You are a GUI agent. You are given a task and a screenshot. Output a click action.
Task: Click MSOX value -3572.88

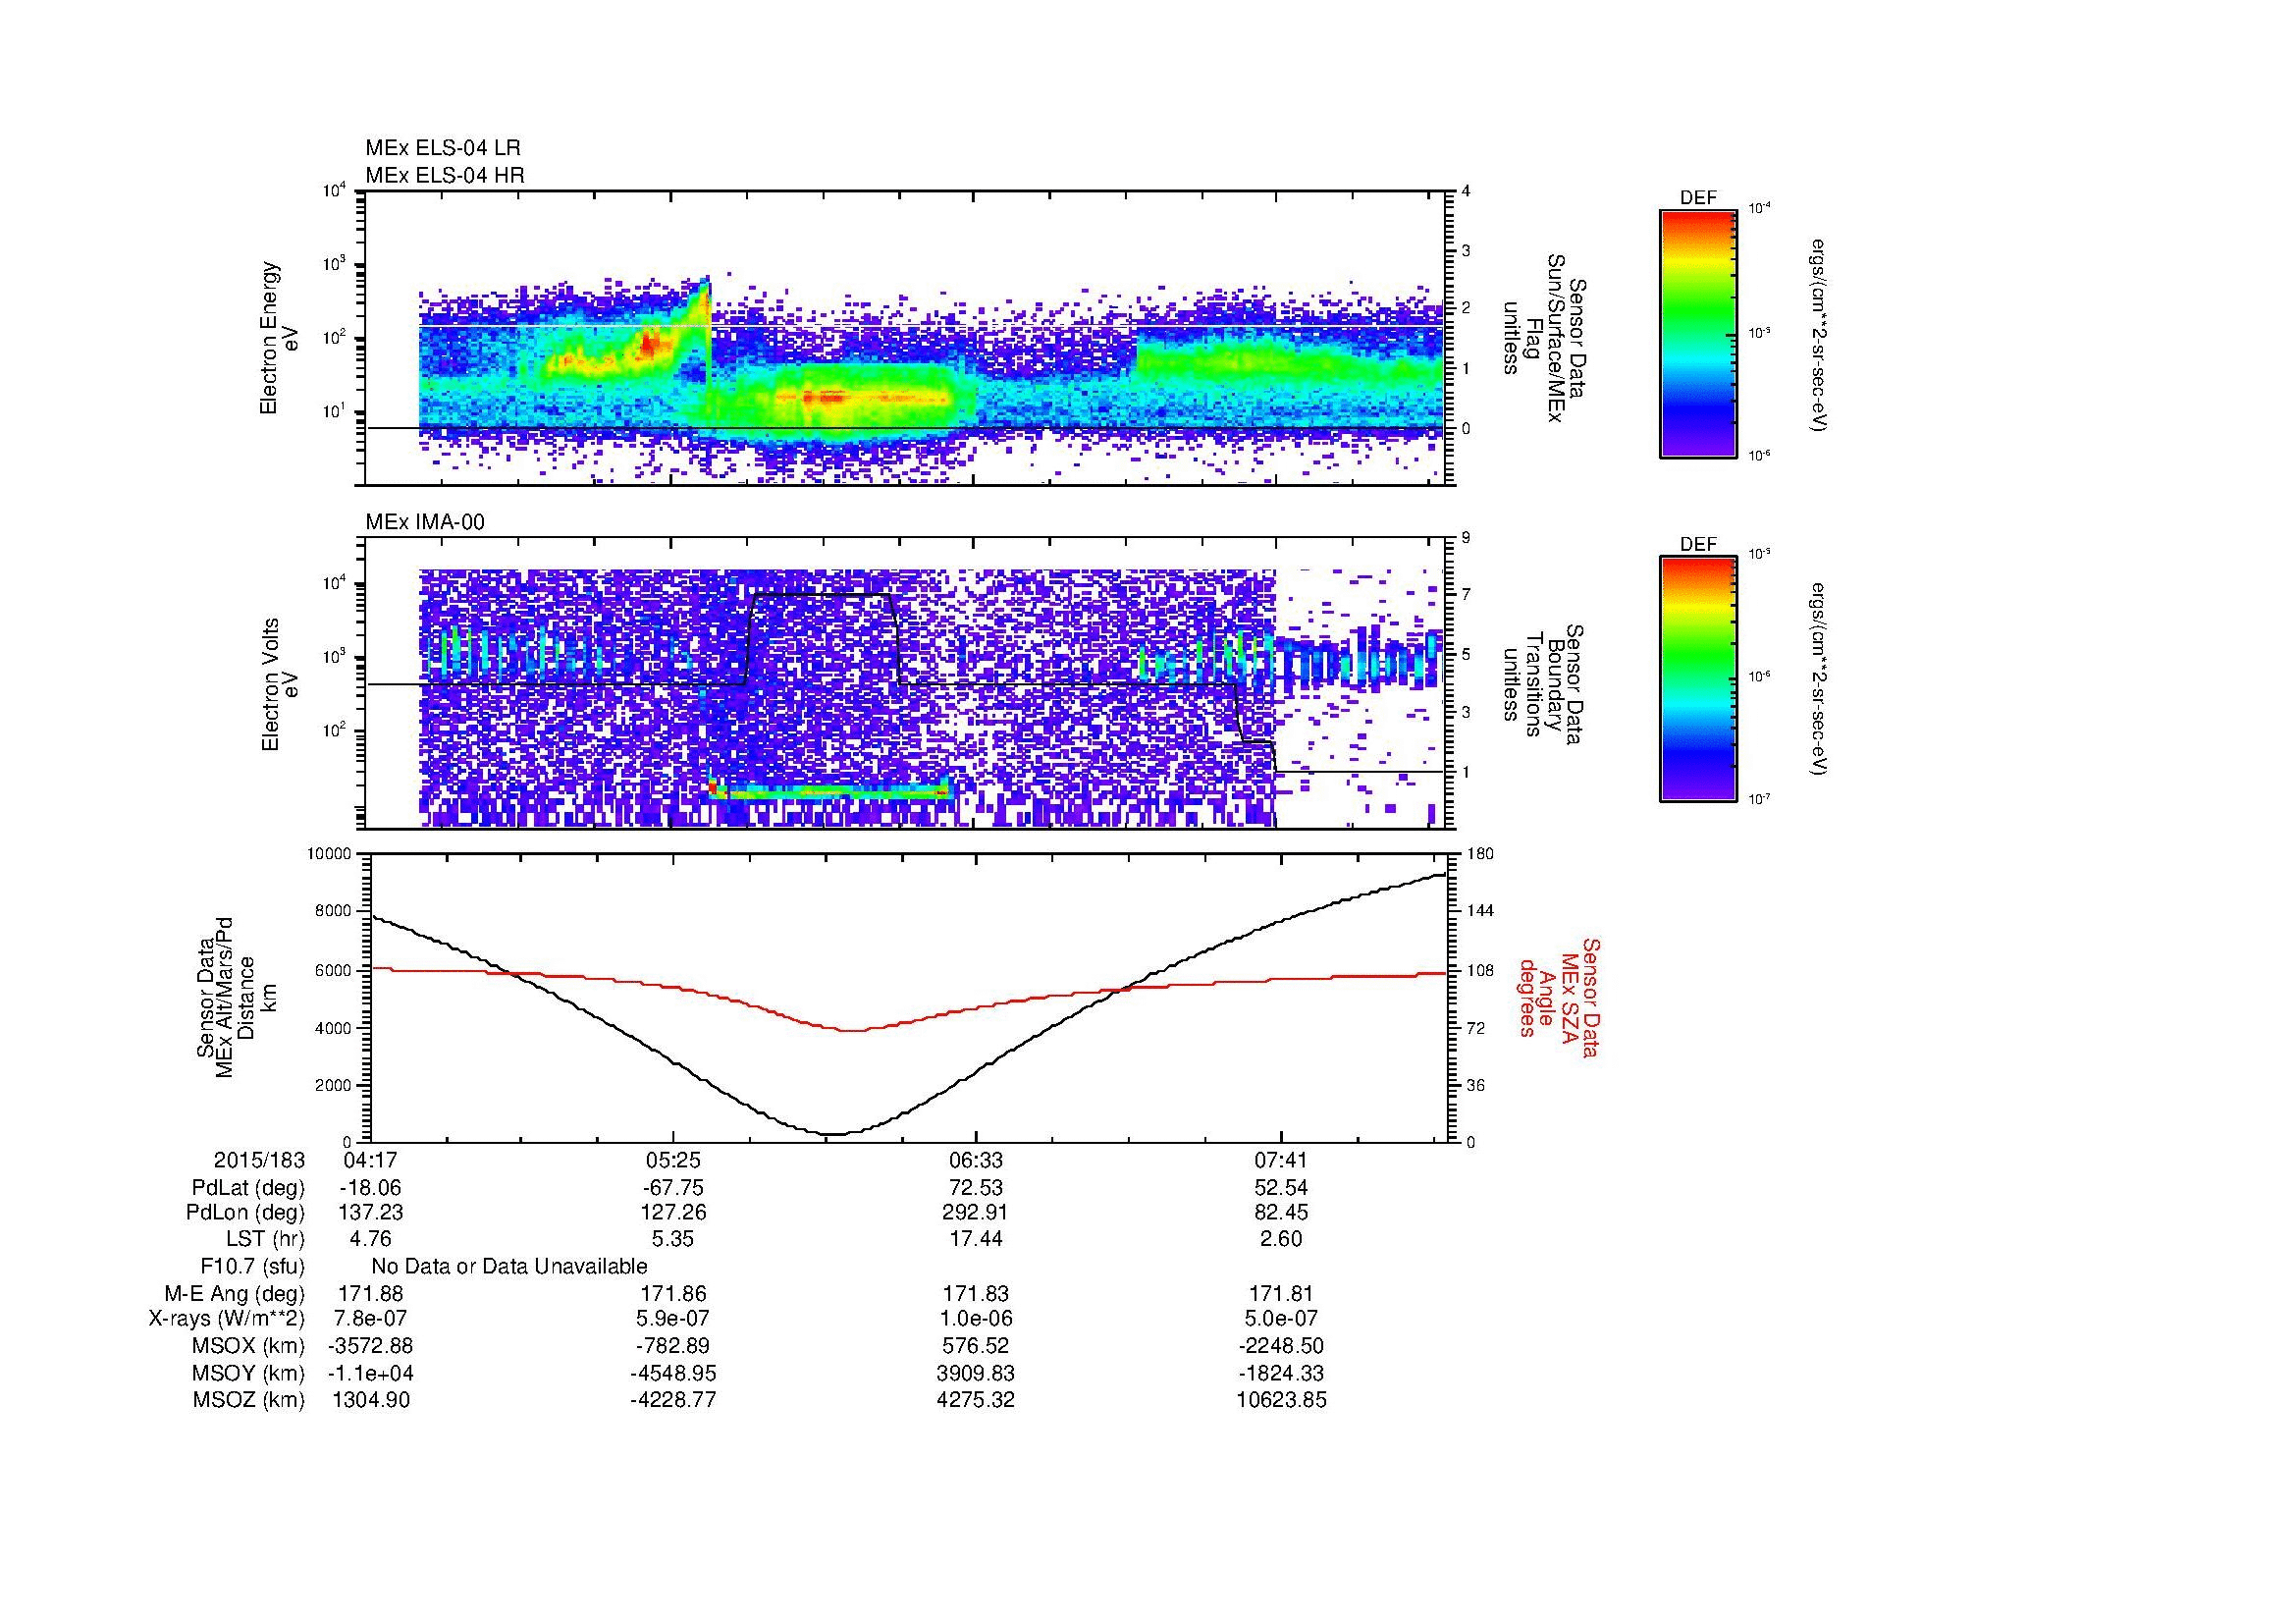(370, 1346)
